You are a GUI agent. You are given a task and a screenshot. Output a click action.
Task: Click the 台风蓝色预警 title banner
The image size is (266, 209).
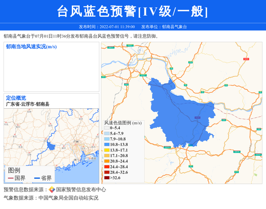click(x=133, y=11)
